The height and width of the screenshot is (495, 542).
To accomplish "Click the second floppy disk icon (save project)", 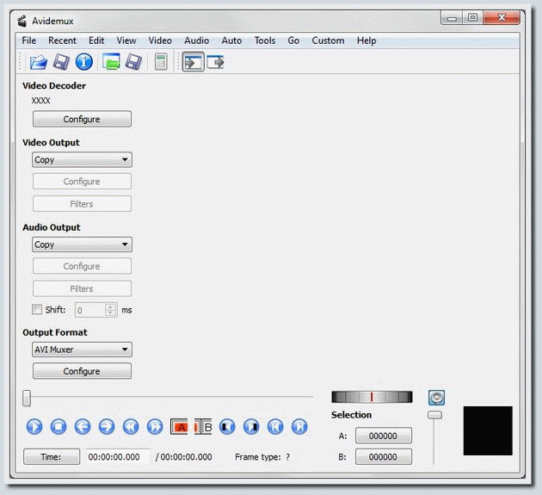I will pos(133,62).
